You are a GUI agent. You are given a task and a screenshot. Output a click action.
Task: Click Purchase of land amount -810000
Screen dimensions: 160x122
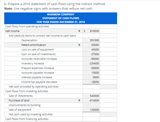[91, 100]
